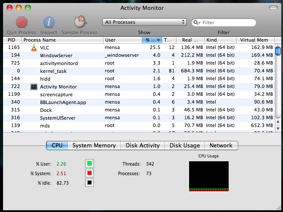This screenshot has height=212, width=283.
Task: Click the 684.3 MB real memory value
Action: click(192, 71)
